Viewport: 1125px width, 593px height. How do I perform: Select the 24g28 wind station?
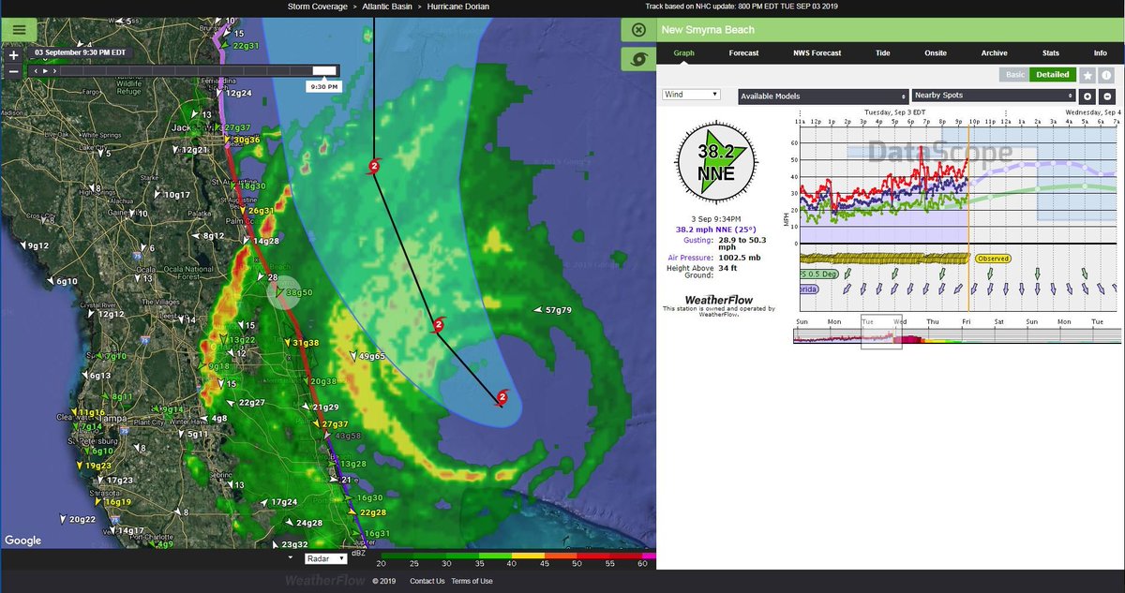303,523
